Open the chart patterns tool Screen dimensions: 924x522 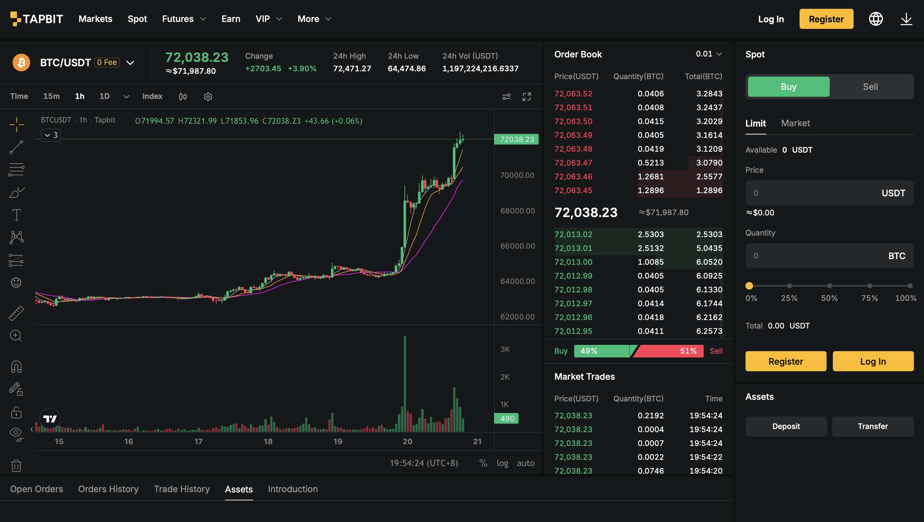tap(16, 237)
